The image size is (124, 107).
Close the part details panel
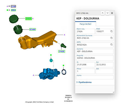click(112, 13)
